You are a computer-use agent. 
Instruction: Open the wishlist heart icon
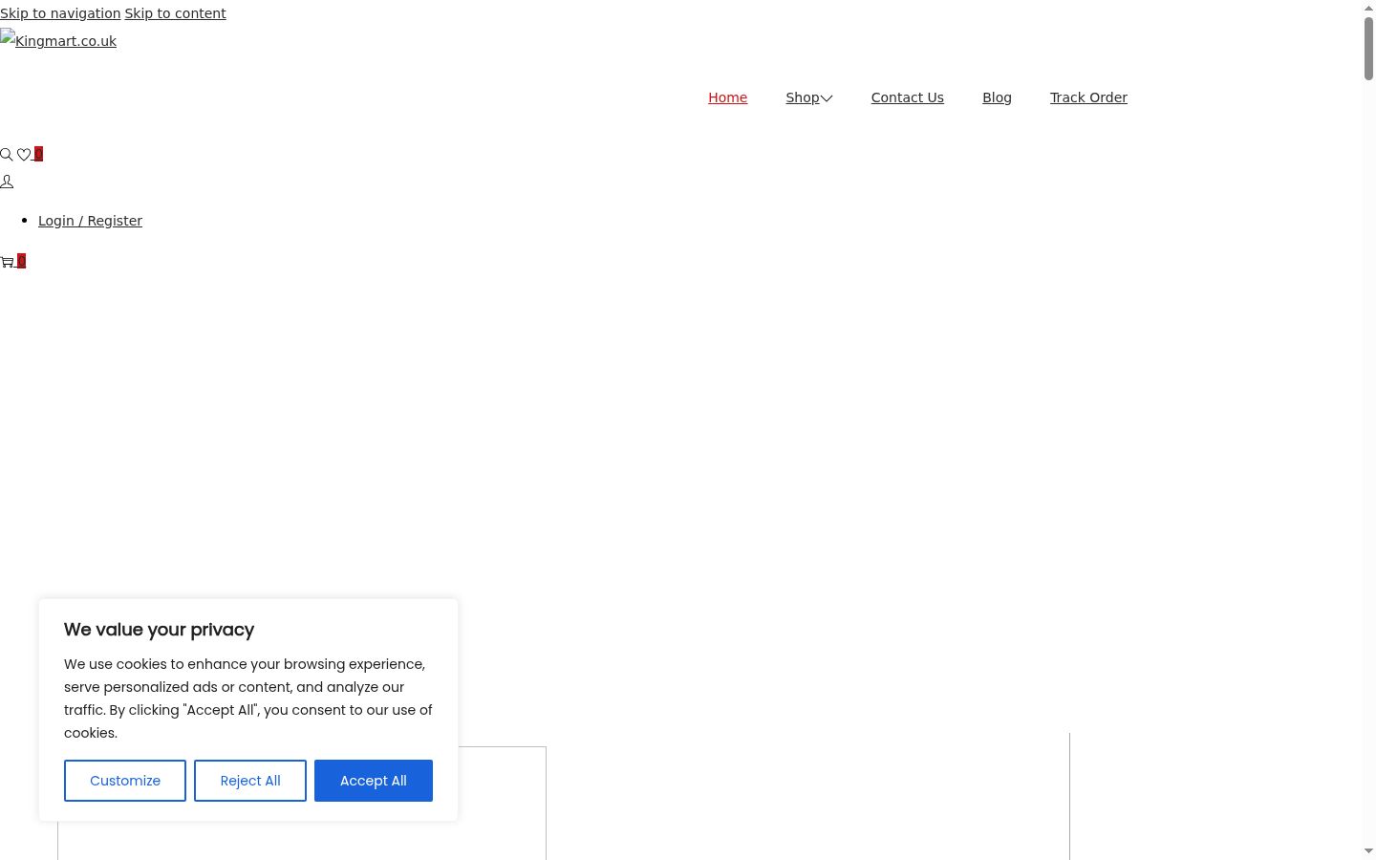[24, 155]
